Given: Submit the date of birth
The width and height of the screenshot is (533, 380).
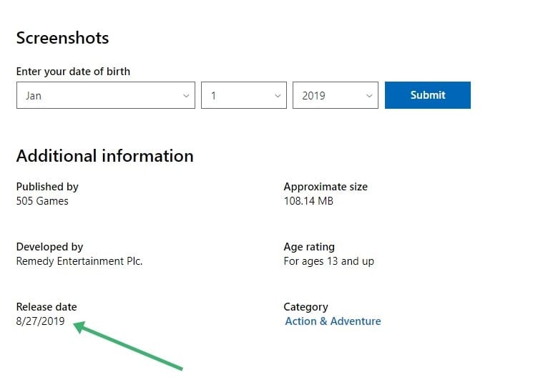Looking at the screenshot, I should coord(428,95).
